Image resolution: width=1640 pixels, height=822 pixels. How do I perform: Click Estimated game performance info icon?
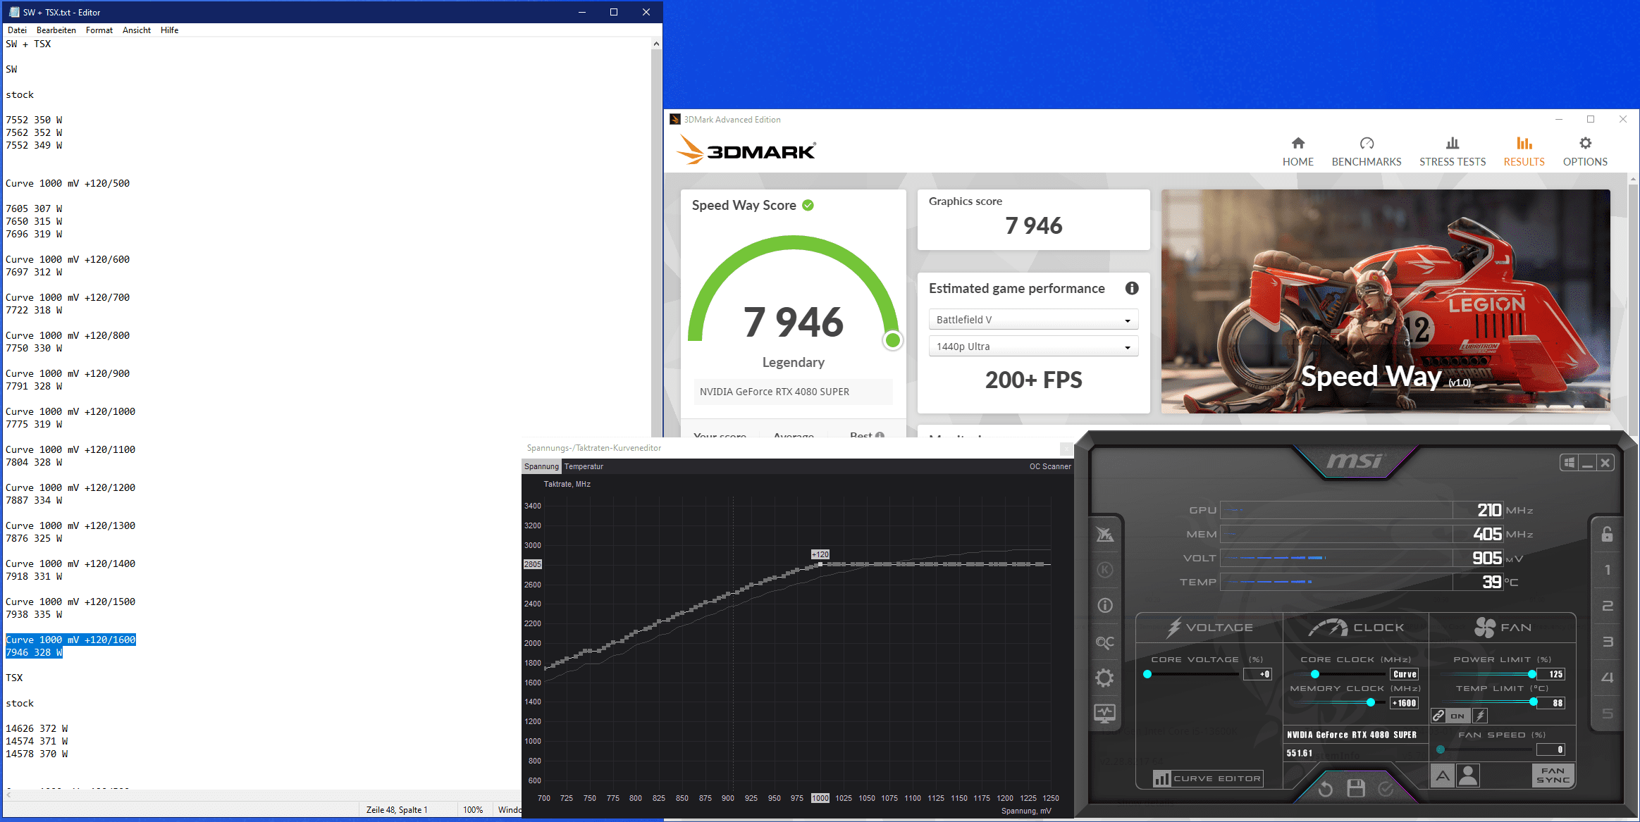1132,288
